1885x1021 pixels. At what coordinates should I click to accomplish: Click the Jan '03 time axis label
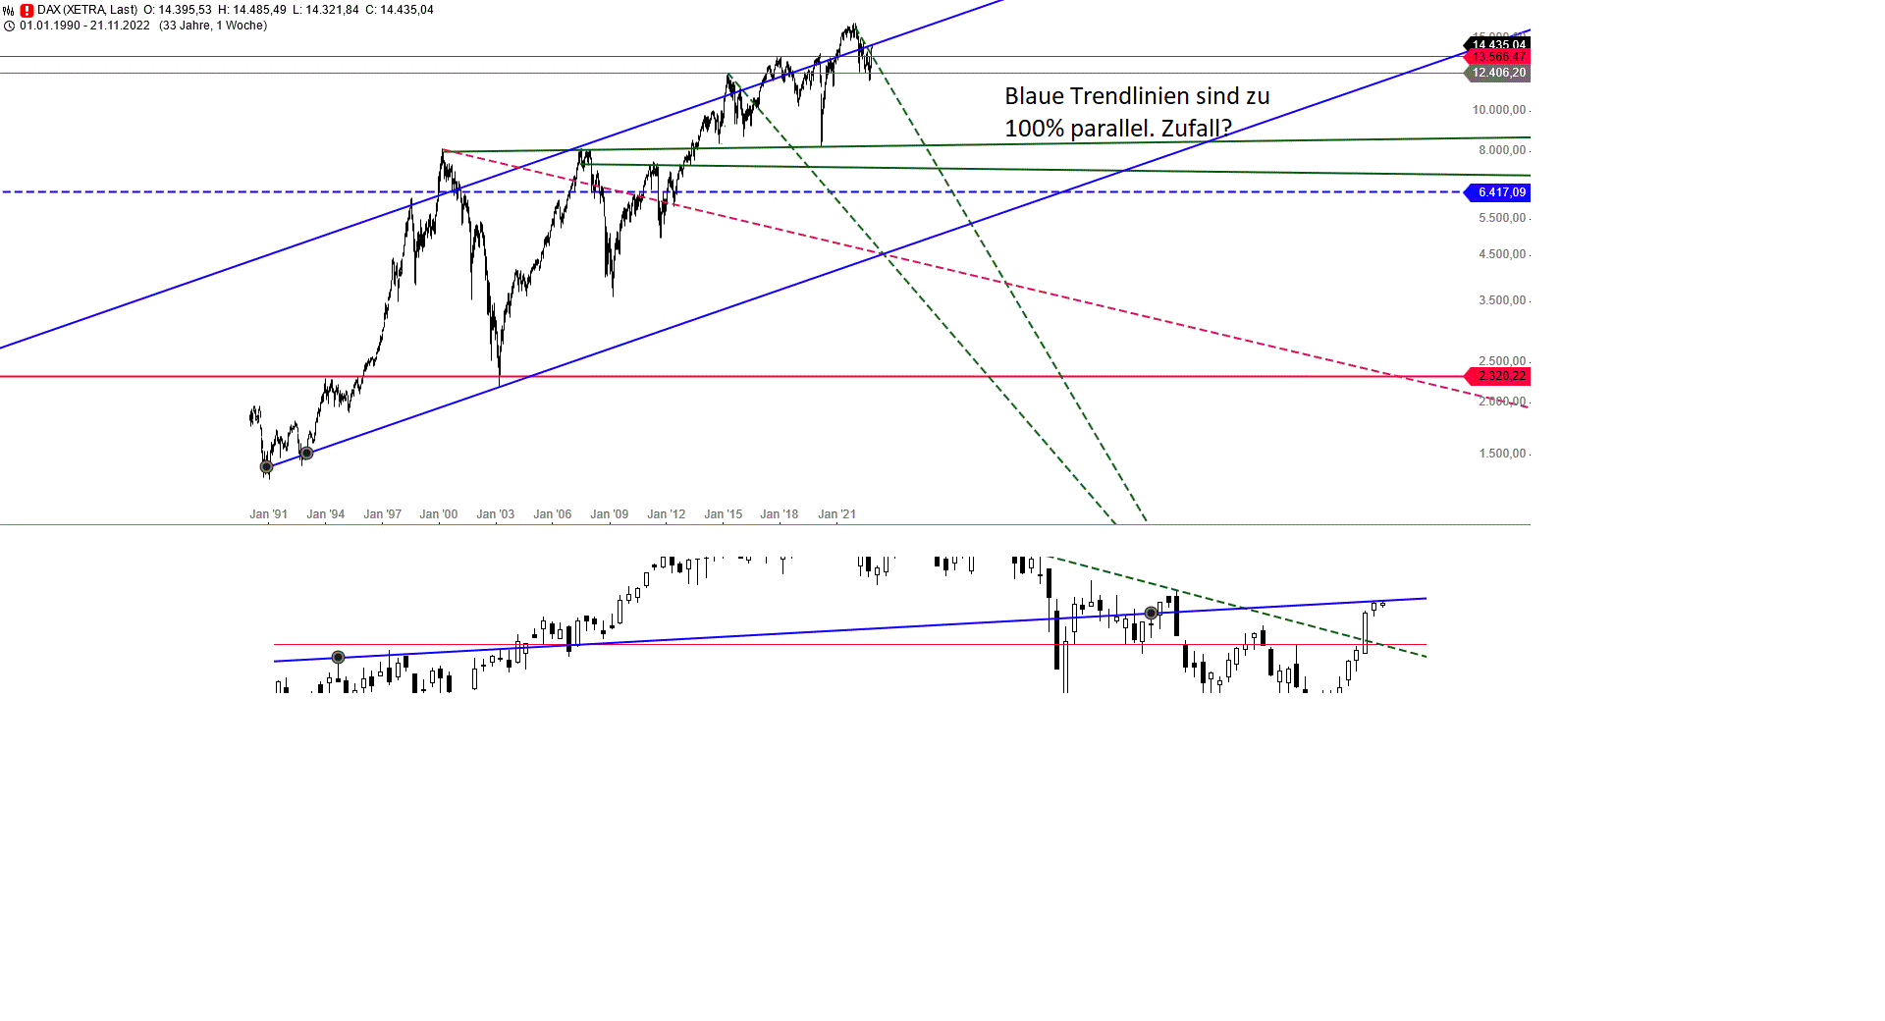[495, 514]
